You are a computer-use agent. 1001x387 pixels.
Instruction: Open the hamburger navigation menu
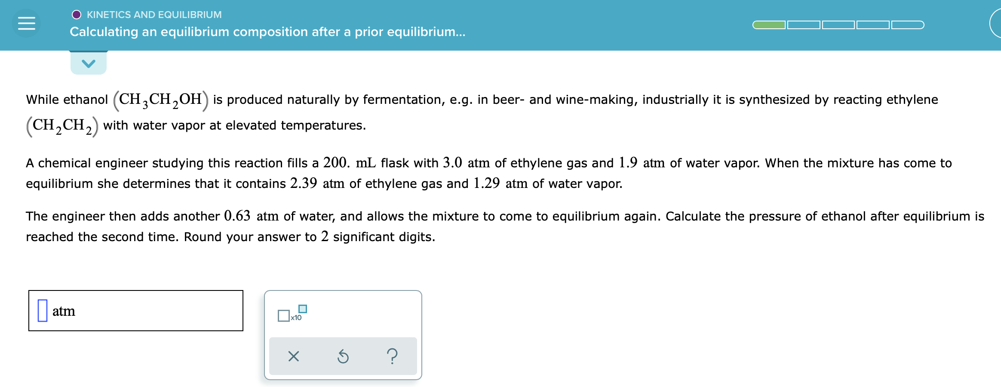(27, 24)
